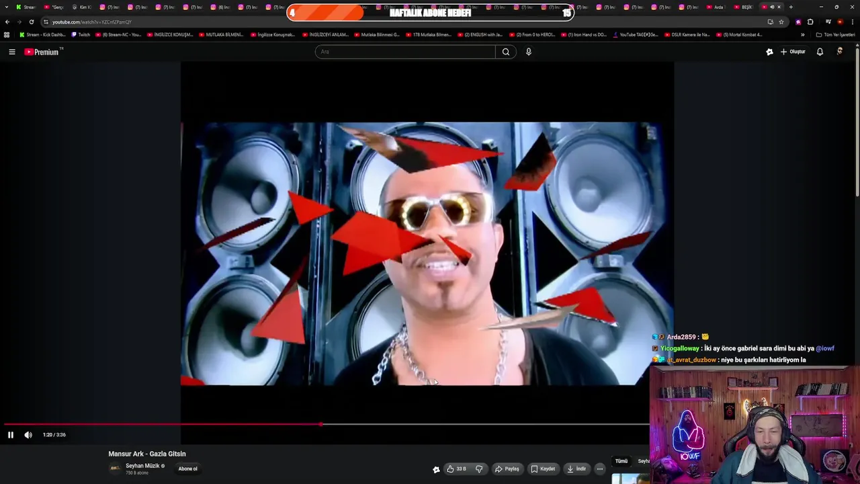Click the sparkle icon left of like button
The width and height of the screenshot is (860, 484).
436,469
